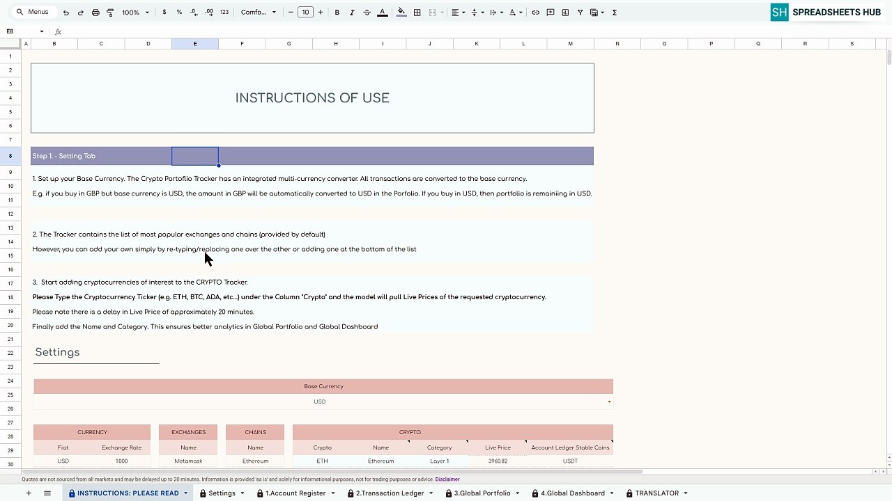
Task: Create a filter
Action: [x=580, y=13]
